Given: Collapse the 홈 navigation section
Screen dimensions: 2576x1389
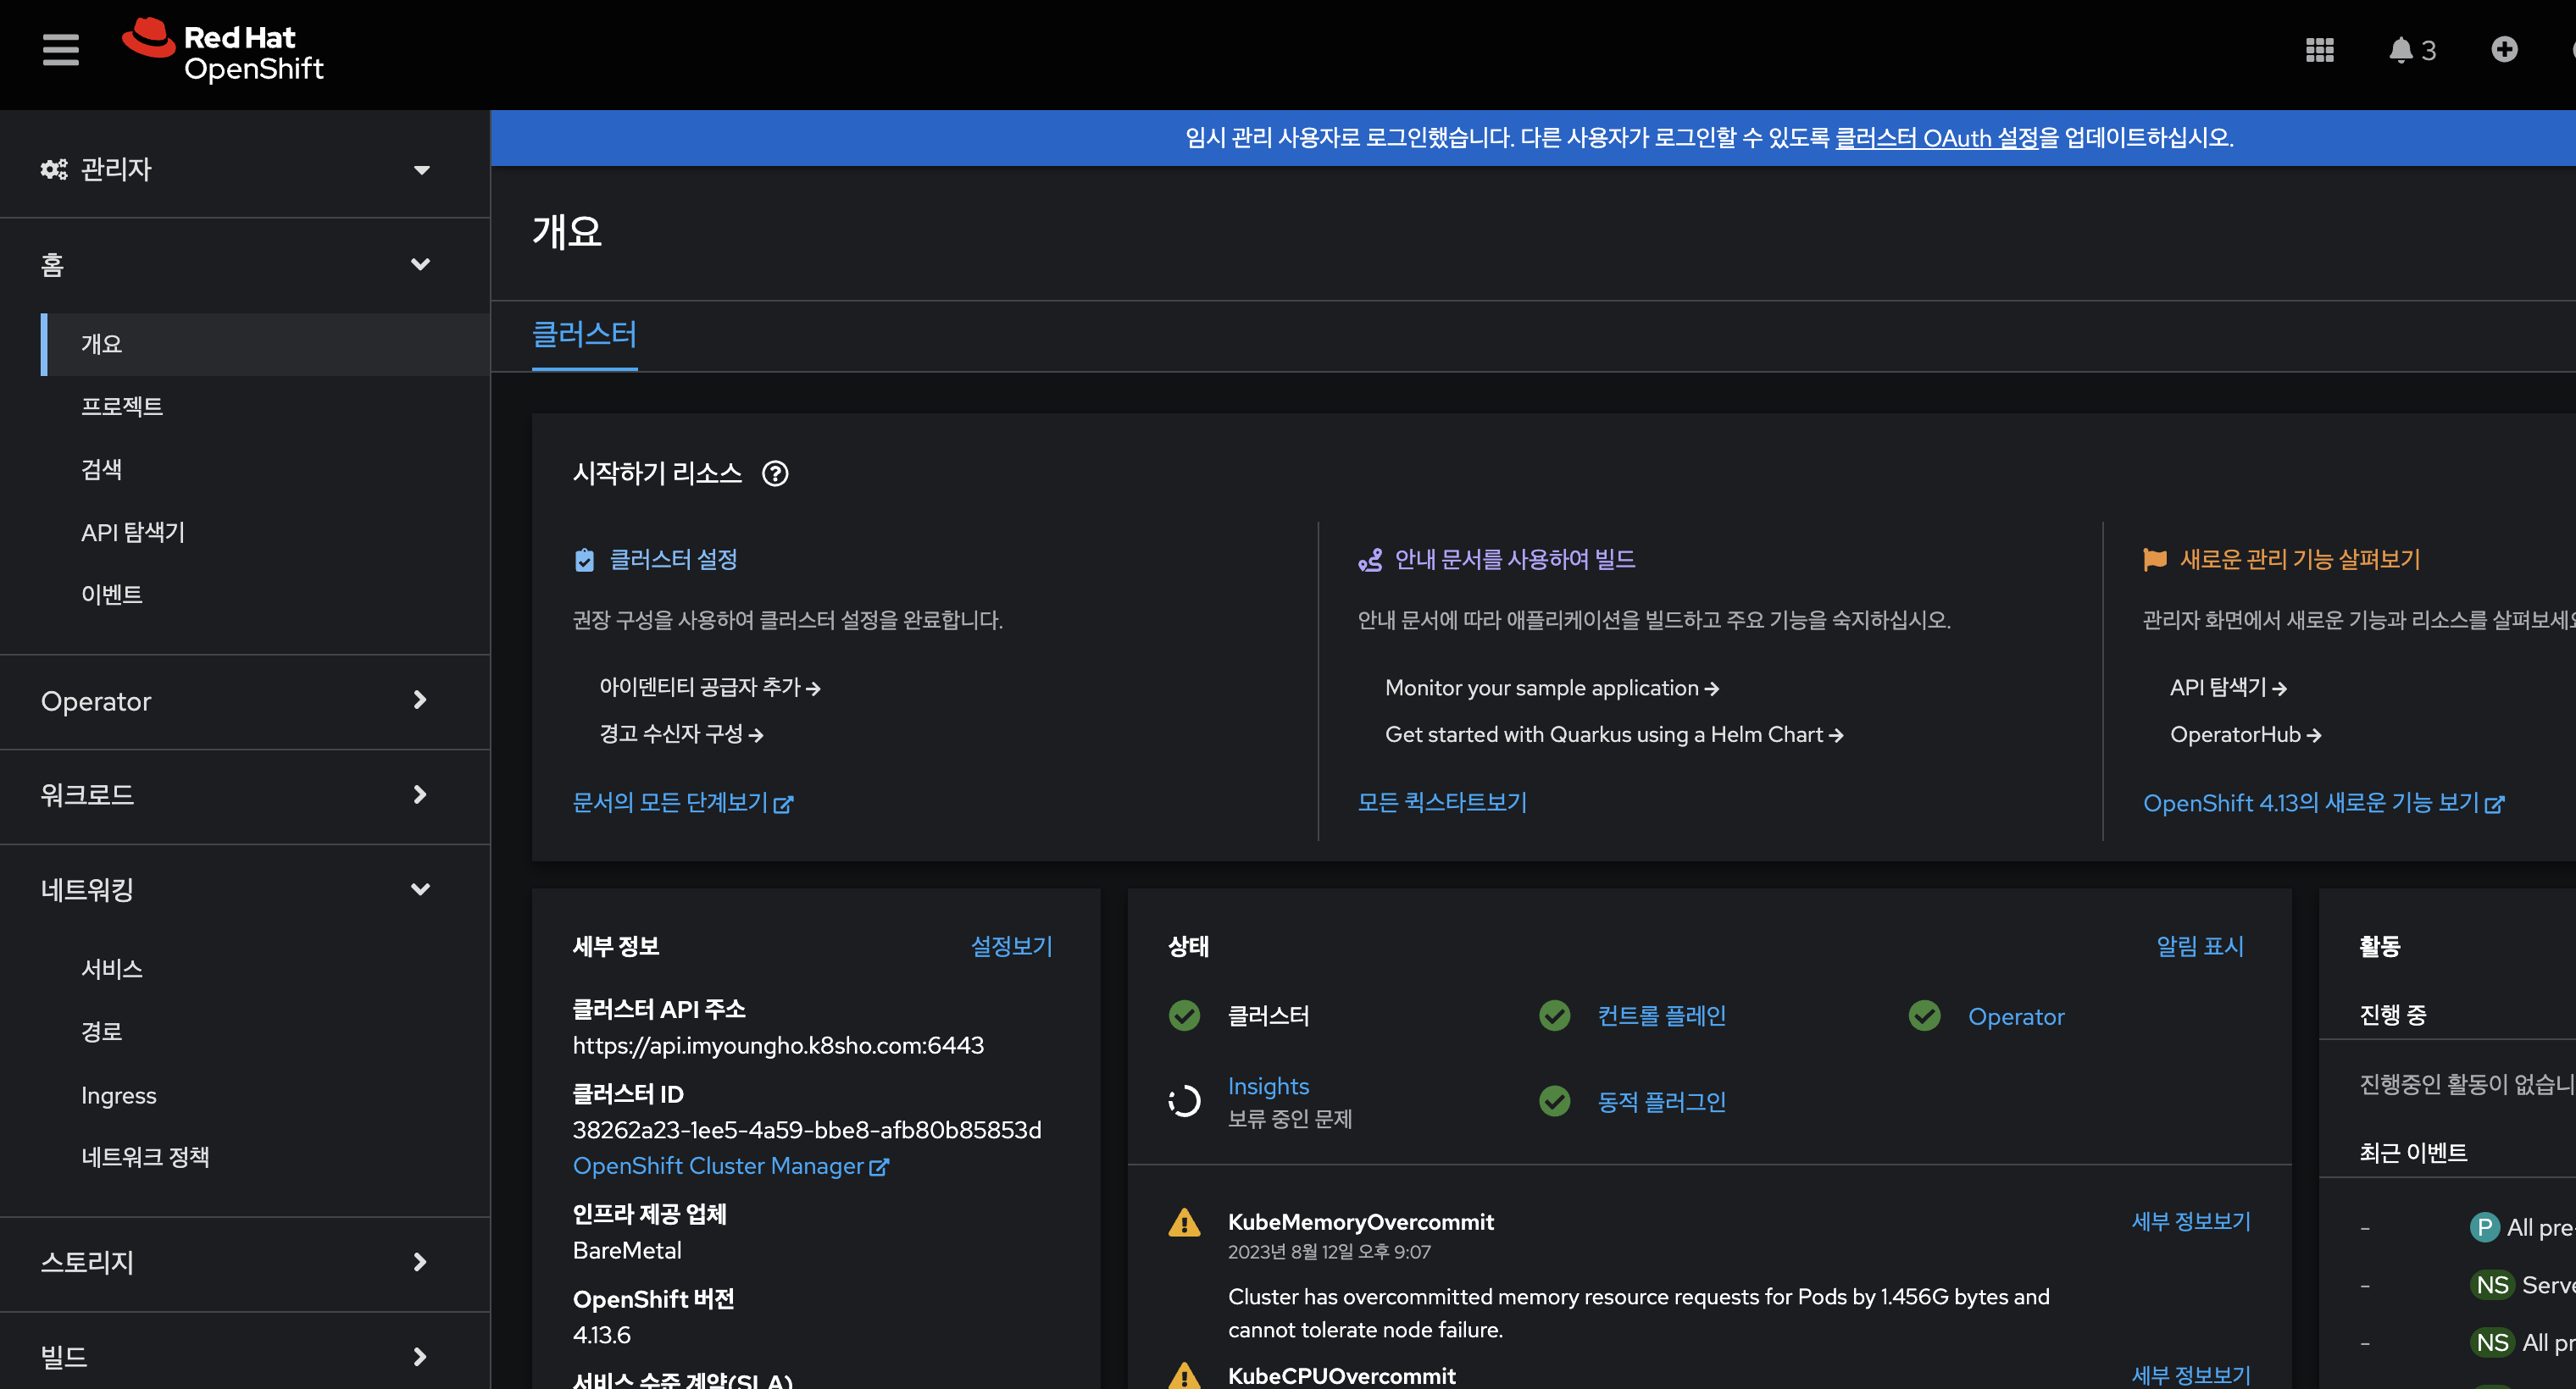Looking at the screenshot, I should pyautogui.click(x=235, y=265).
